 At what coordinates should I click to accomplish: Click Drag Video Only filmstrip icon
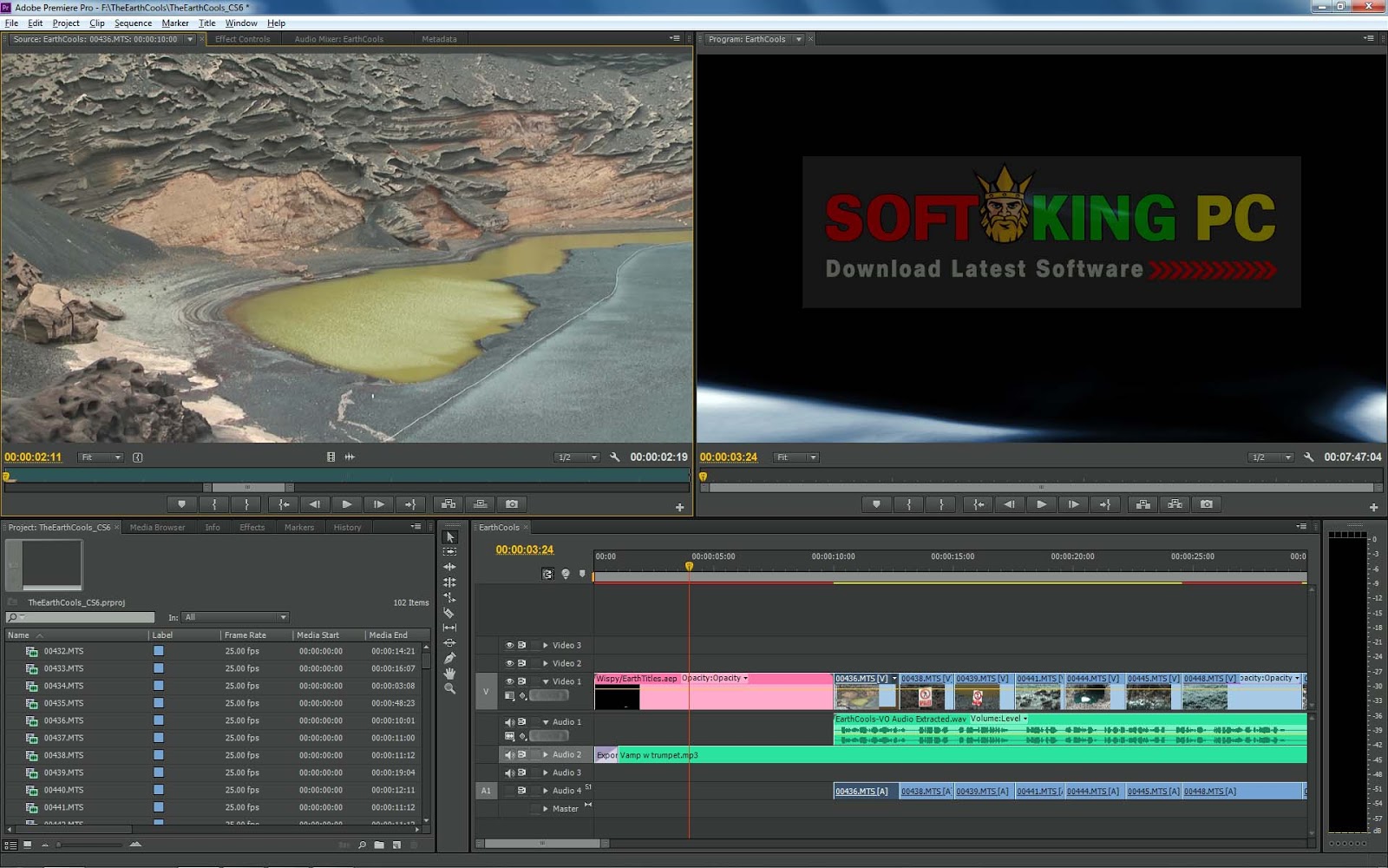click(x=331, y=457)
